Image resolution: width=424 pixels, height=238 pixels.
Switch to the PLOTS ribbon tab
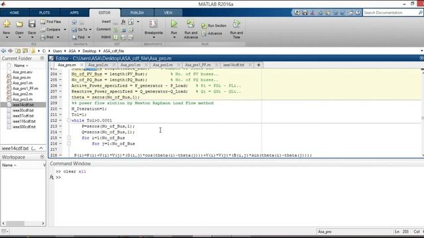(x=44, y=13)
